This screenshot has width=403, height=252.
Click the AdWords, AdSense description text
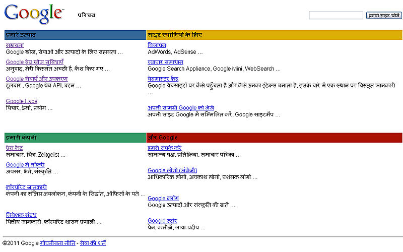pos(175,52)
